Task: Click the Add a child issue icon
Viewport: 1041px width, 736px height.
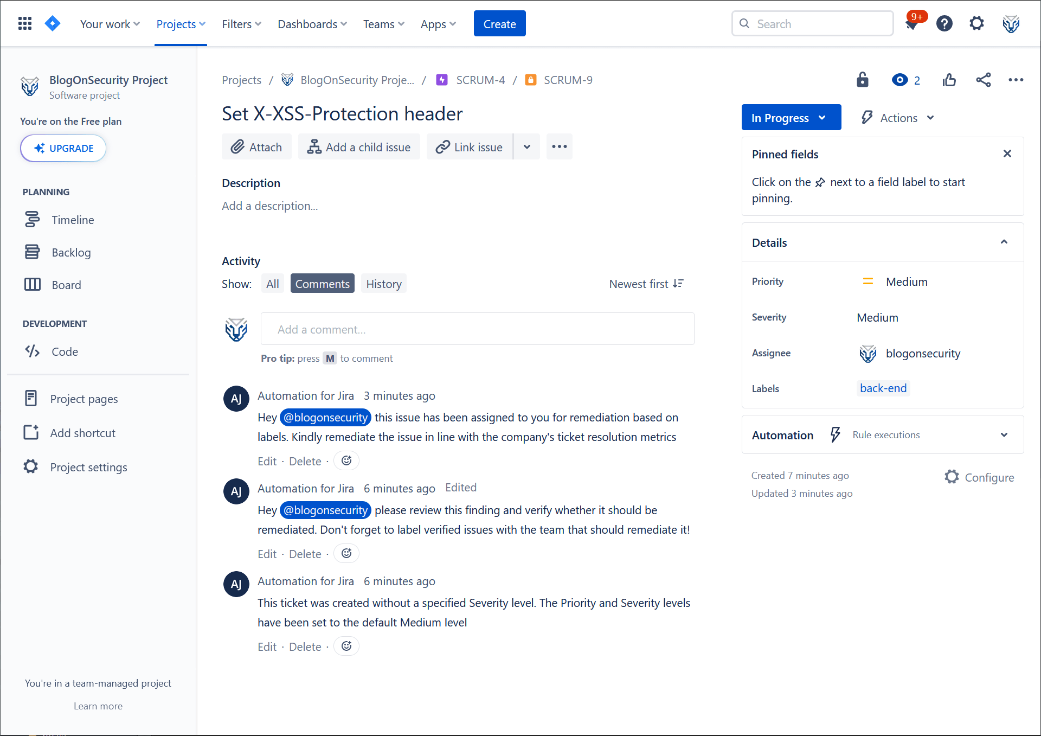Action: (x=313, y=146)
